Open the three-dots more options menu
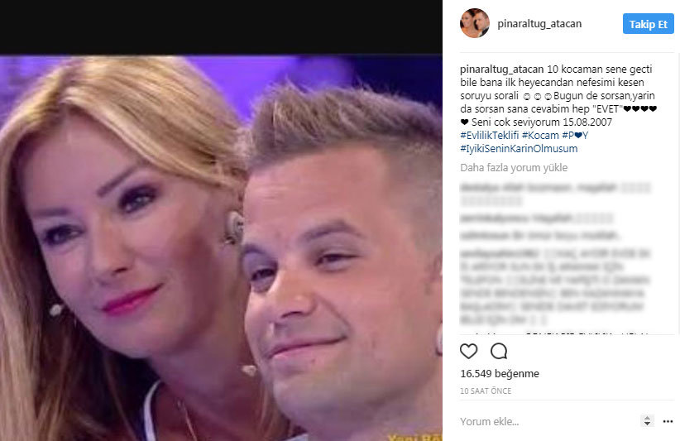The height and width of the screenshot is (441, 680). (668, 421)
